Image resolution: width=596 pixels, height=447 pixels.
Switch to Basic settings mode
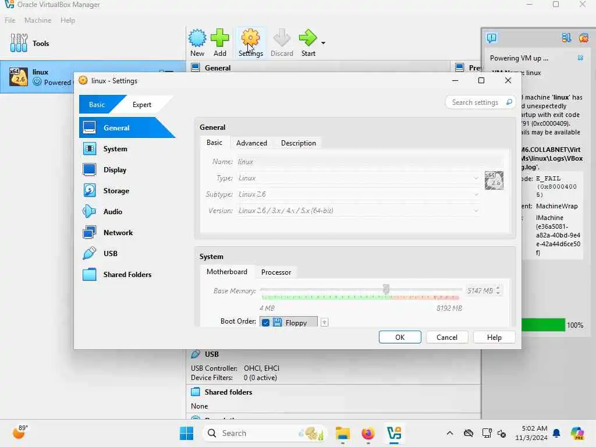[x=97, y=105]
